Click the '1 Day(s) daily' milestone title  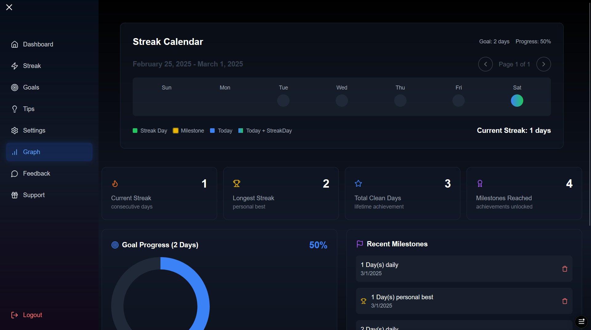click(x=379, y=265)
